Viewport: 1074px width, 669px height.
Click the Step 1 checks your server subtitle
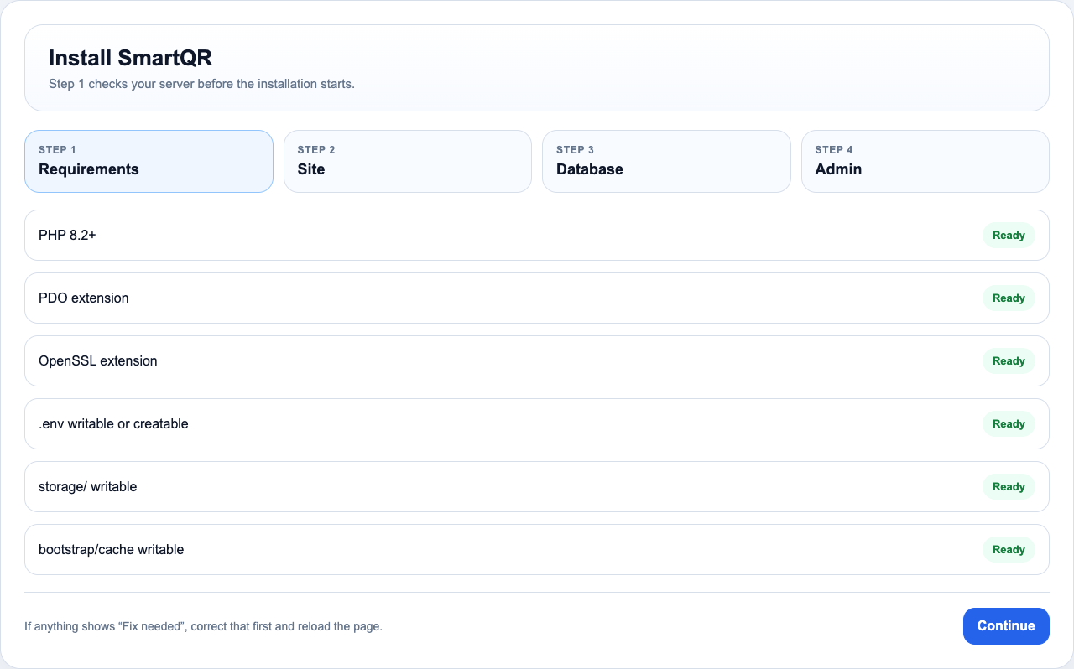point(201,84)
